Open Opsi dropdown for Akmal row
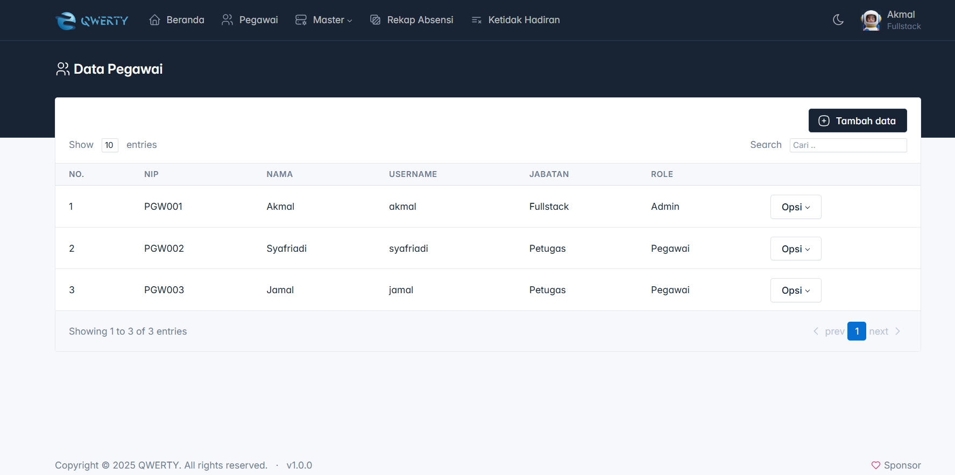 click(x=796, y=207)
